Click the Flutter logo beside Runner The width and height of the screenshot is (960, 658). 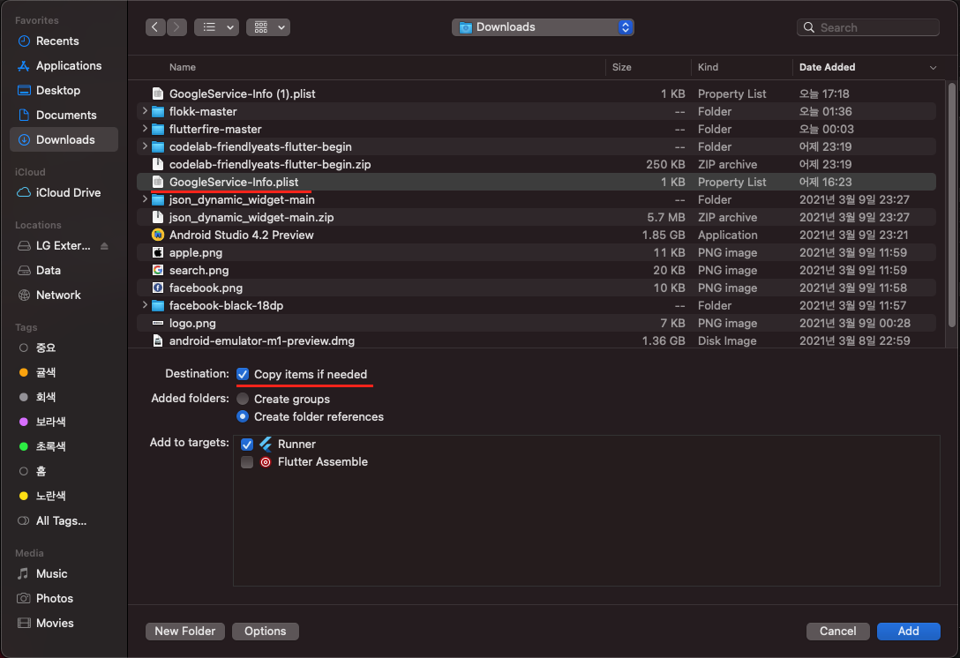pos(266,445)
